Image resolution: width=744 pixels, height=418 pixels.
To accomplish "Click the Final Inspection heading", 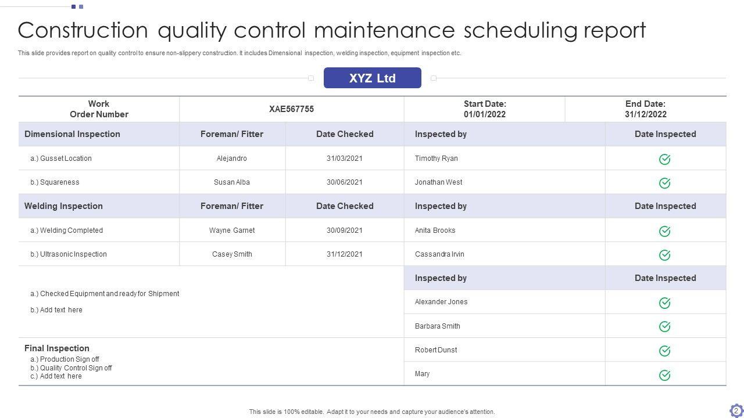I will tap(57, 348).
